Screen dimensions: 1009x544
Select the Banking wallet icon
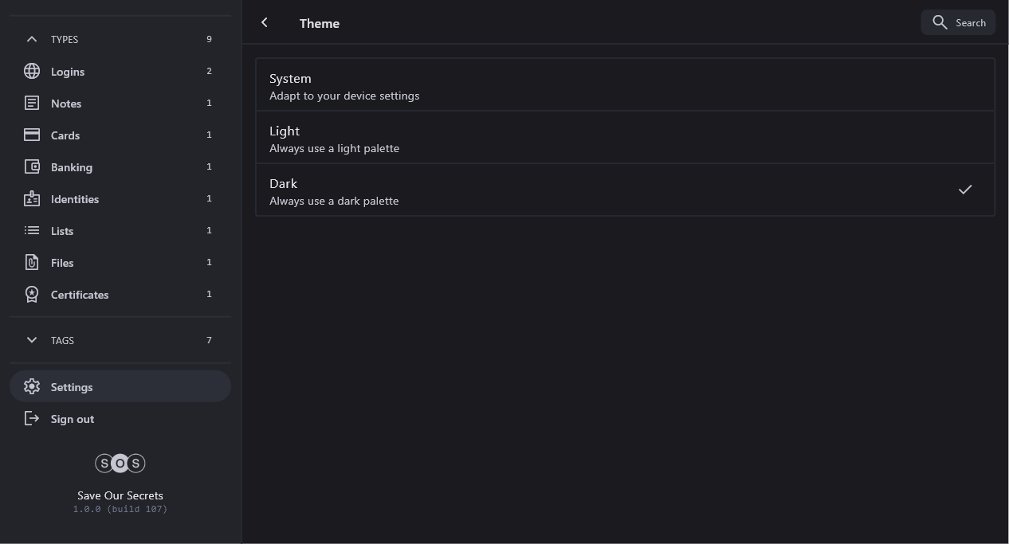tap(32, 167)
